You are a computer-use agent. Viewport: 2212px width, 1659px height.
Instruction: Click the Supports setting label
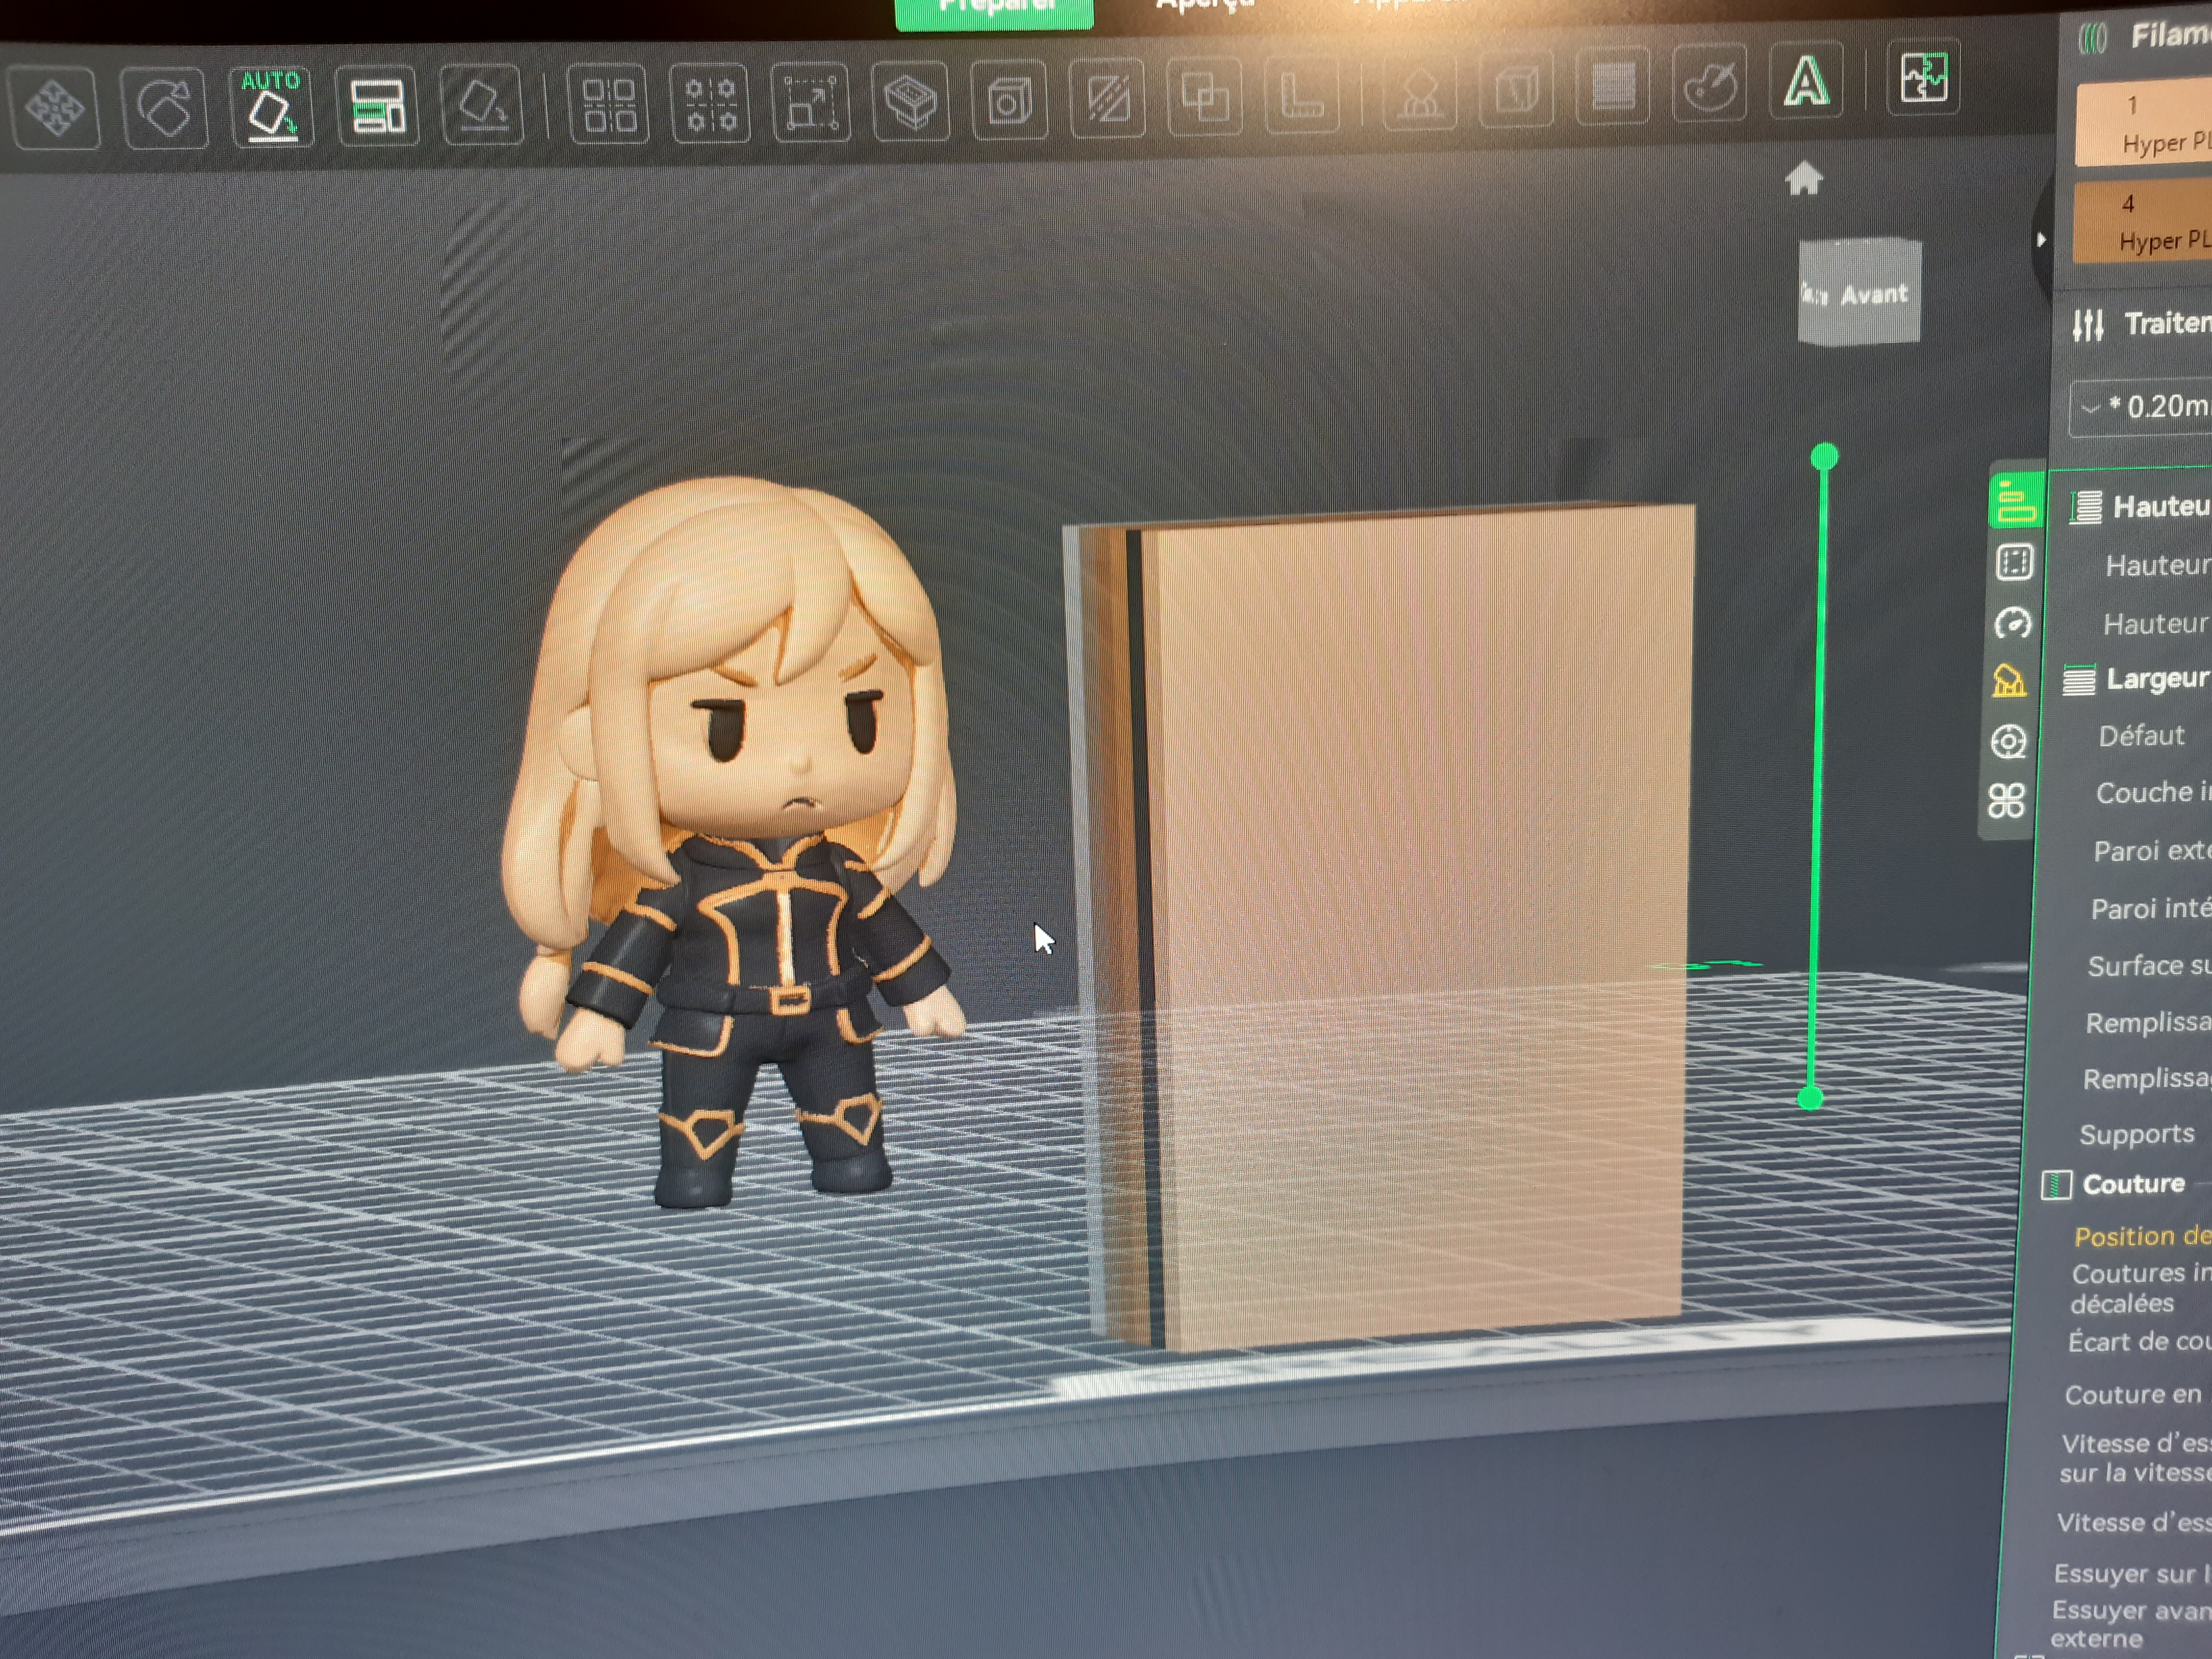click(x=2137, y=1134)
